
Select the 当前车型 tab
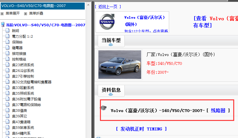point(111,41)
